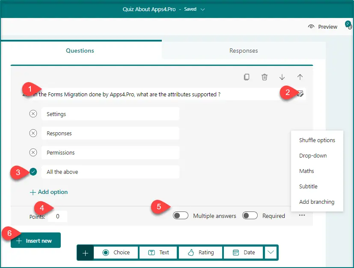Open dropdown next to Saved in title

[203, 9]
